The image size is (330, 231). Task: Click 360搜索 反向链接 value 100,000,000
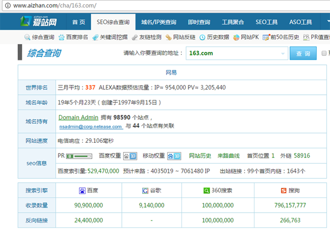(x=218, y=220)
